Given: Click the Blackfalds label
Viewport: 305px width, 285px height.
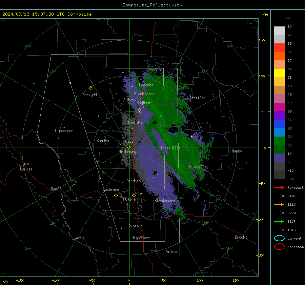Looking at the screenshot, I should click(144, 94).
